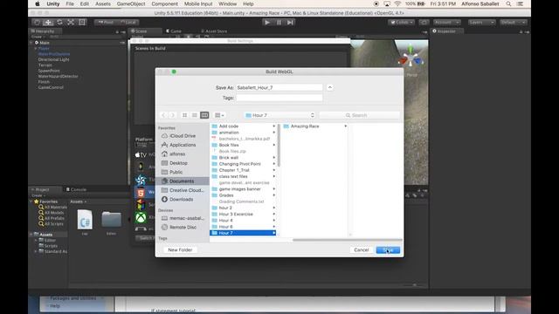Select the Hand tool in Unity toolbar
Image resolution: width=559 pixels, height=314 pixels.
37,22
